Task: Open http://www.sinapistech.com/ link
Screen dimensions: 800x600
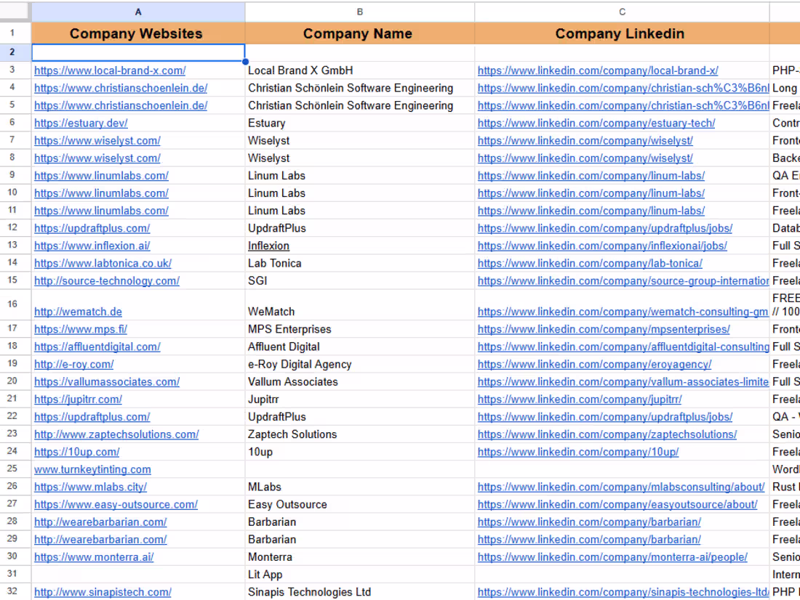Action: pyautogui.click(x=103, y=592)
